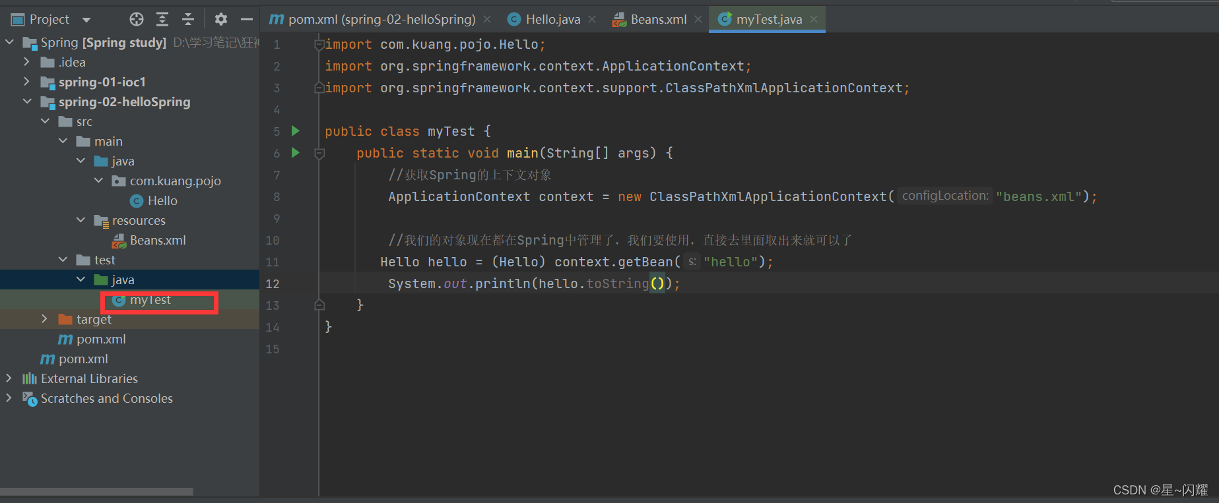Image resolution: width=1219 pixels, height=503 pixels.
Task: Click the Expand All icon in Project toolbar
Action: click(x=162, y=19)
